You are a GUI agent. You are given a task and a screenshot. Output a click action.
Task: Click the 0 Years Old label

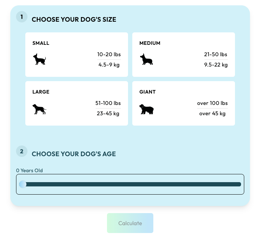30,170
